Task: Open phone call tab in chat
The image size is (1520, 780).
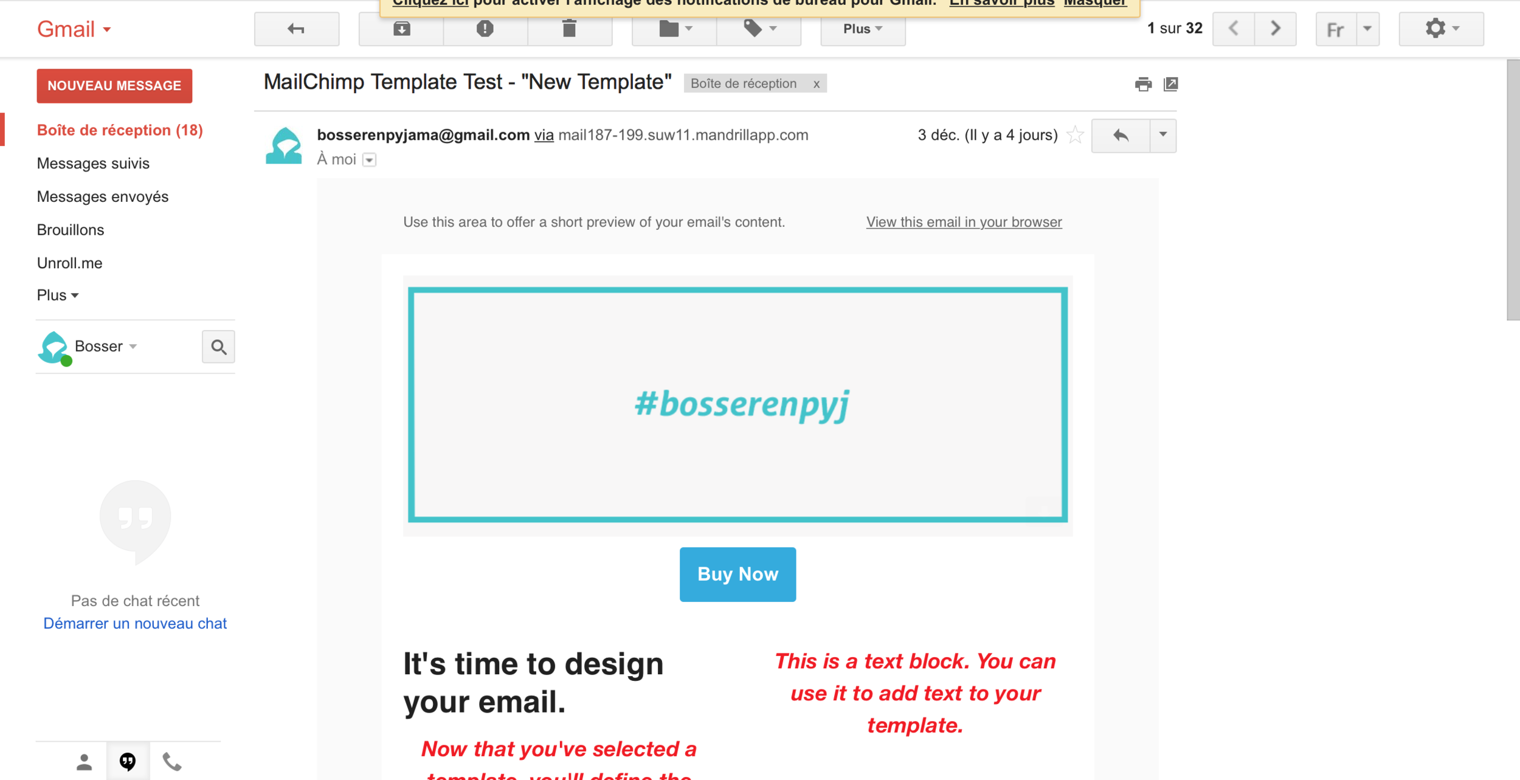Action: coord(172,761)
